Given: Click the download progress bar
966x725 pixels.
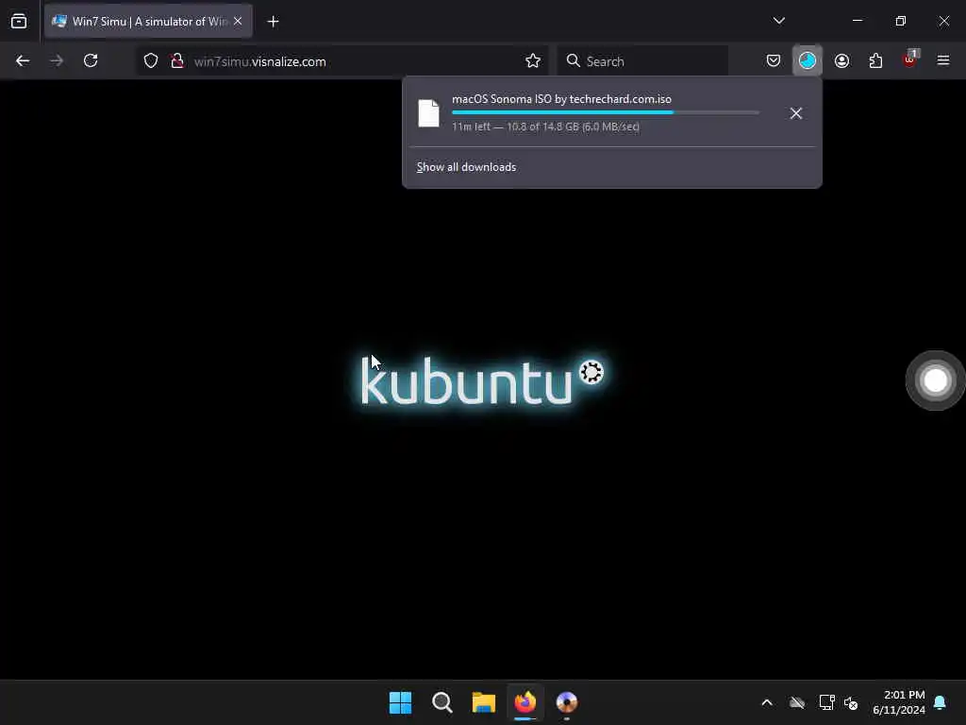Looking at the screenshot, I should [606, 113].
